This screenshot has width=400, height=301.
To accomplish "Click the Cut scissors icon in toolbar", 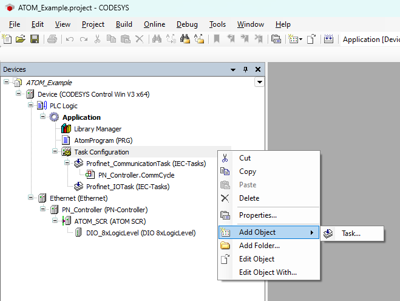I will pos(97,39).
